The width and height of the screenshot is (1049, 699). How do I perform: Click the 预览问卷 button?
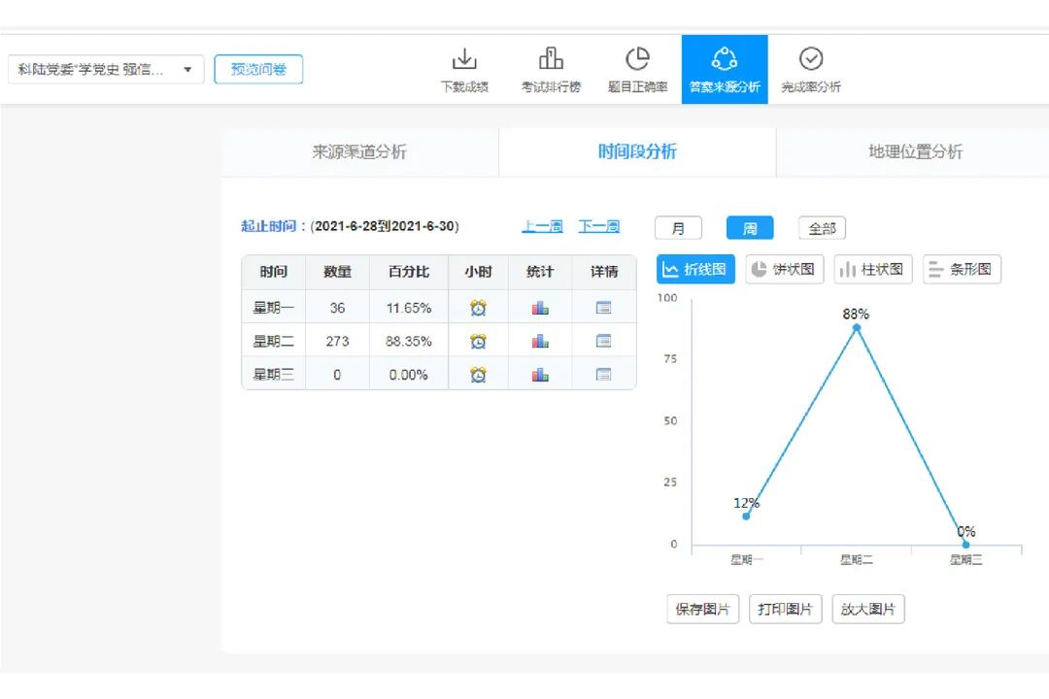258,70
